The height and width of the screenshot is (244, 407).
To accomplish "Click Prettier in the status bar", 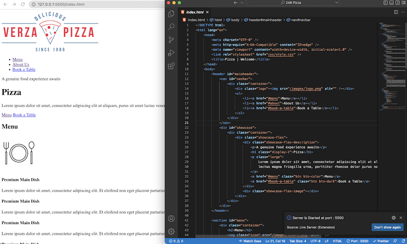I will click(381, 241).
